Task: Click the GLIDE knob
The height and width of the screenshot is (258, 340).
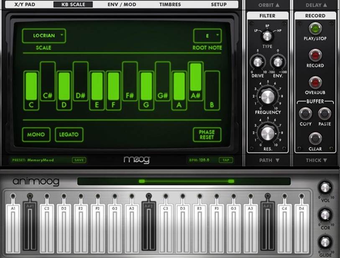Action: (325, 242)
